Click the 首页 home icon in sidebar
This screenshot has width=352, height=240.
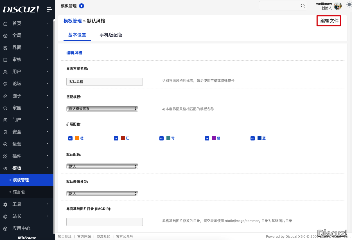(x=5, y=24)
